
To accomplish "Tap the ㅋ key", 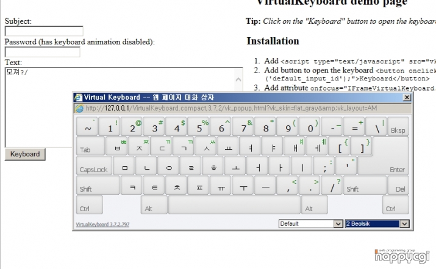I will coord(132,185).
